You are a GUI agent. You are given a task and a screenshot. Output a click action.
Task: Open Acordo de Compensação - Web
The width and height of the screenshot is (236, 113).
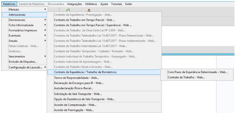104,105
